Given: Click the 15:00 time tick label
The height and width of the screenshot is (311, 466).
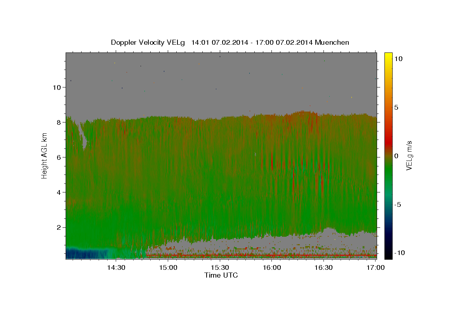Looking at the screenshot, I should [x=168, y=267].
